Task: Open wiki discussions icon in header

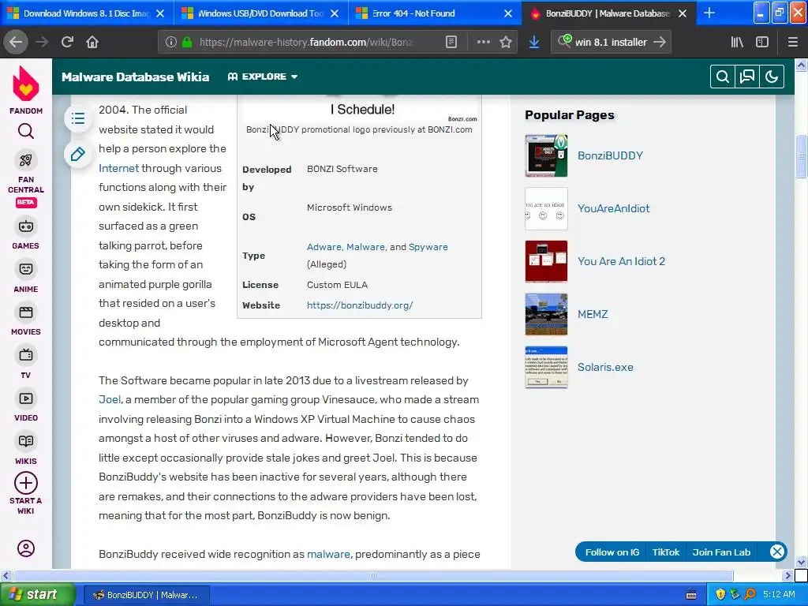Action: pos(747,77)
